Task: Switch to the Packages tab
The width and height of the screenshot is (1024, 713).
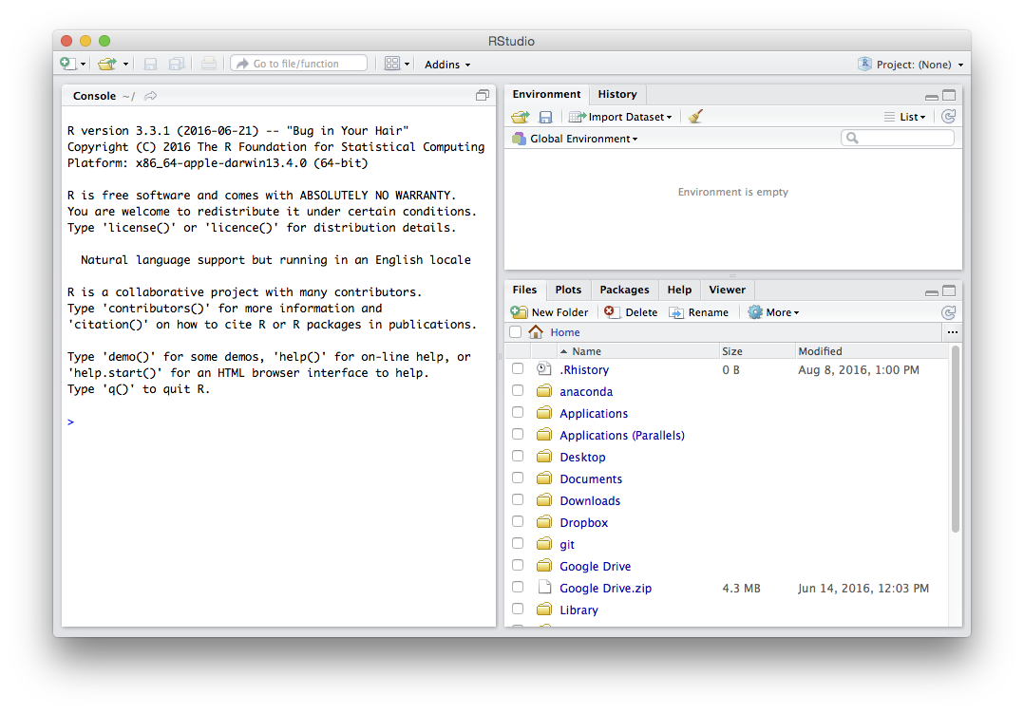Action: pyautogui.click(x=624, y=290)
